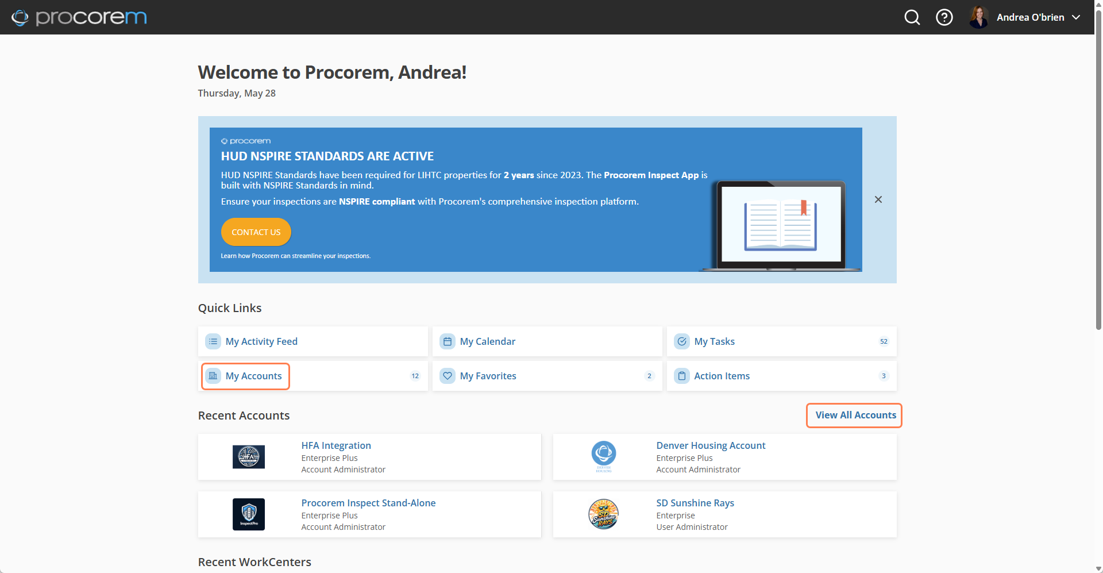Click View All Accounts link
The width and height of the screenshot is (1103, 573).
click(855, 415)
